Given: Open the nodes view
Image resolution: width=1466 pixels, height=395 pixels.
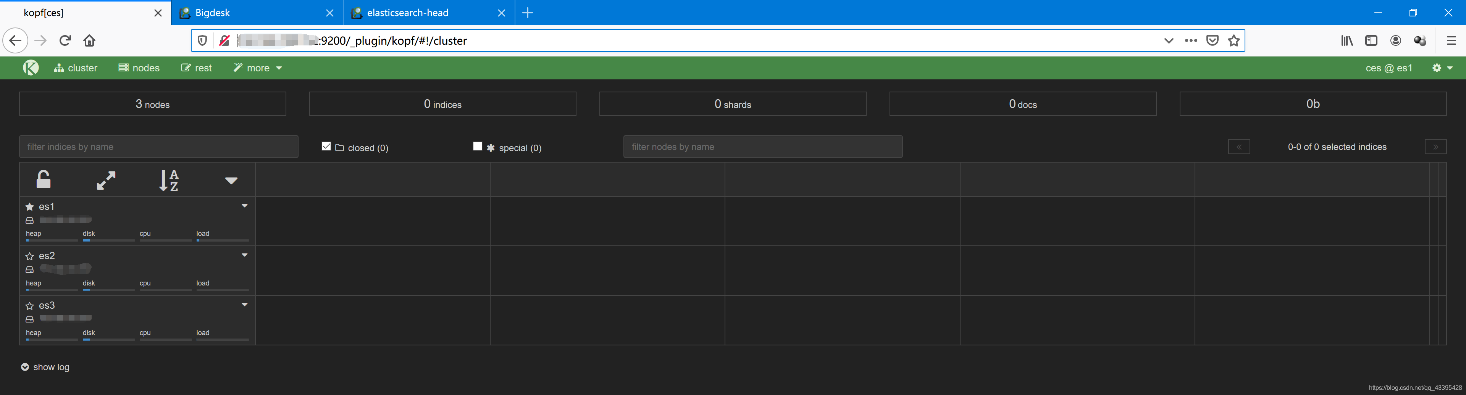Looking at the screenshot, I should point(139,68).
